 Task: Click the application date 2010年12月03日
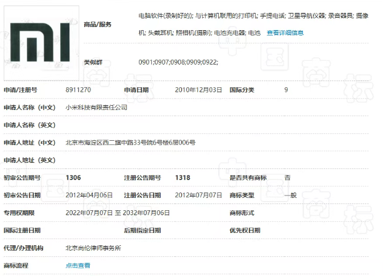(198, 90)
